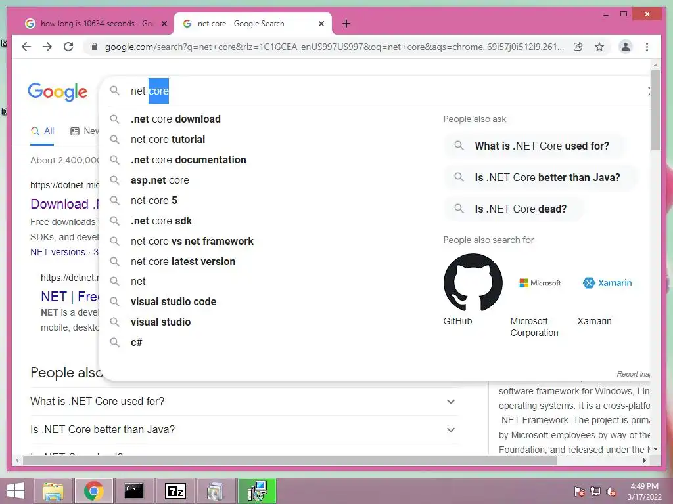Click chip 'What is .NET Core used for?'

tap(534, 146)
